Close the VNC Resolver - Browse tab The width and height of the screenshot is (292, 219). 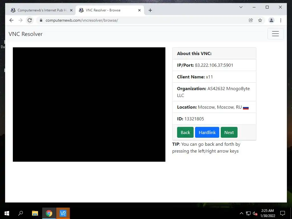(x=139, y=10)
